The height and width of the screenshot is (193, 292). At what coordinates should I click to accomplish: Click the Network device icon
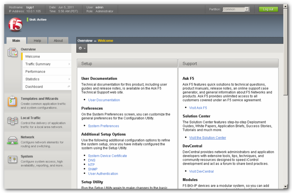tap(12, 141)
